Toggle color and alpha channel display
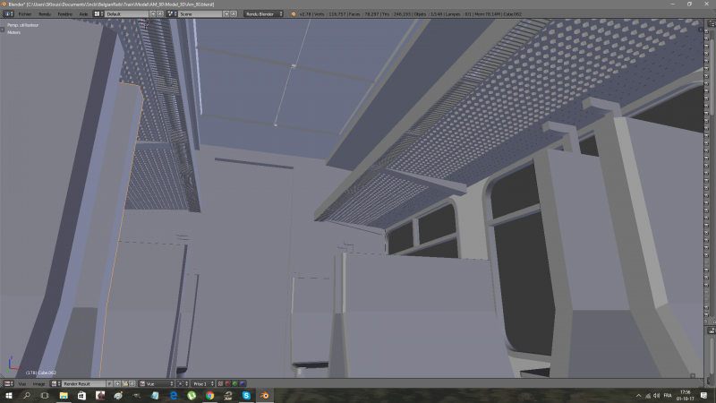 coord(220,384)
